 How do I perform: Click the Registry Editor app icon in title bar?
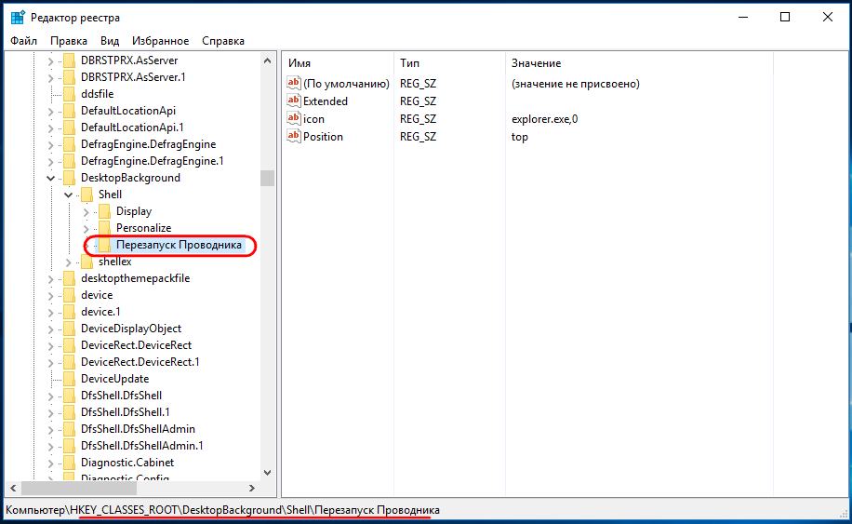(x=18, y=18)
